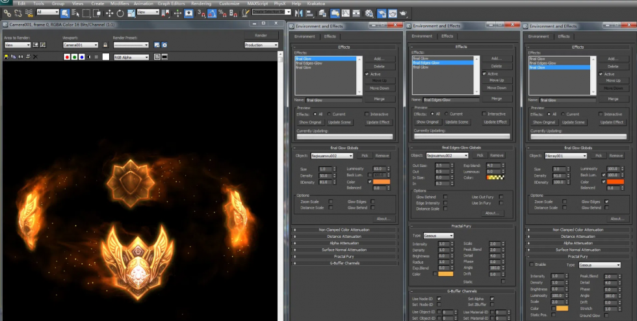
Task: Click the Render button
Action: (x=261, y=35)
